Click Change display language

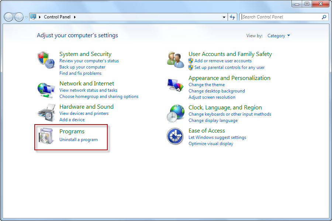[x=213, y=120]
